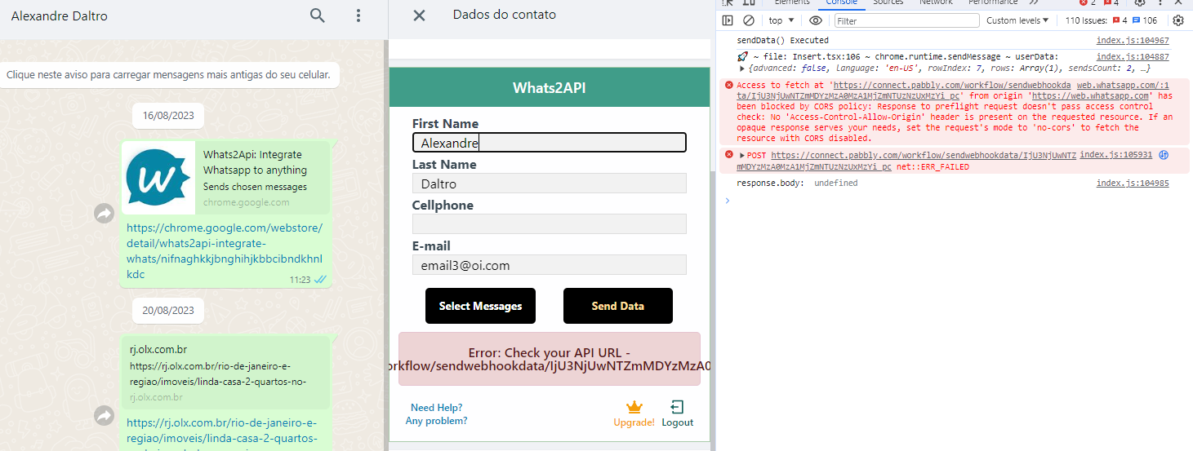Screen dimensions: 1193x451
Task: Click the blue 106 issues counter
Action: point(1145,20)
